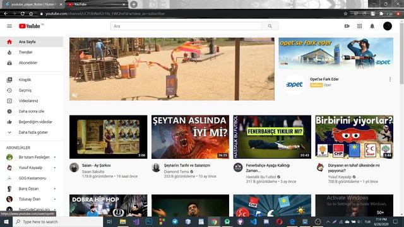Image resolution: width=404 pixels, height=227 pixels.
Task: Open Yusuf Kayaalp subscription in sidebar
Action: click(x=32, y=168)
